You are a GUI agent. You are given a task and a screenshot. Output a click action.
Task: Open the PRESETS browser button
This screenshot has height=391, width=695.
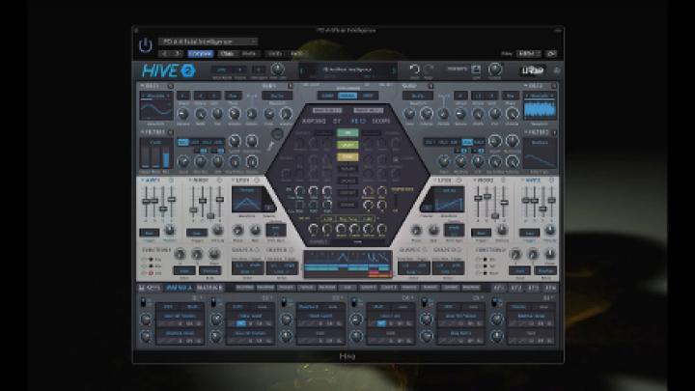coord(457,70)
